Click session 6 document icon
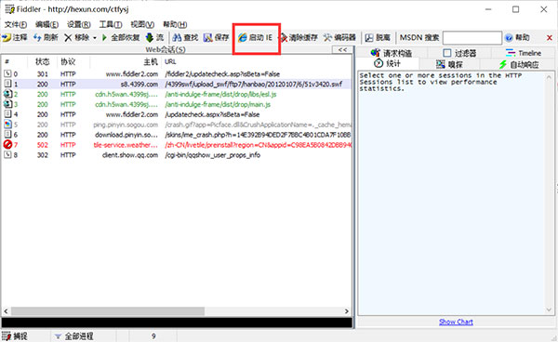Image resolution: width=558 pixels, height=342 pixels. (7, 135)
